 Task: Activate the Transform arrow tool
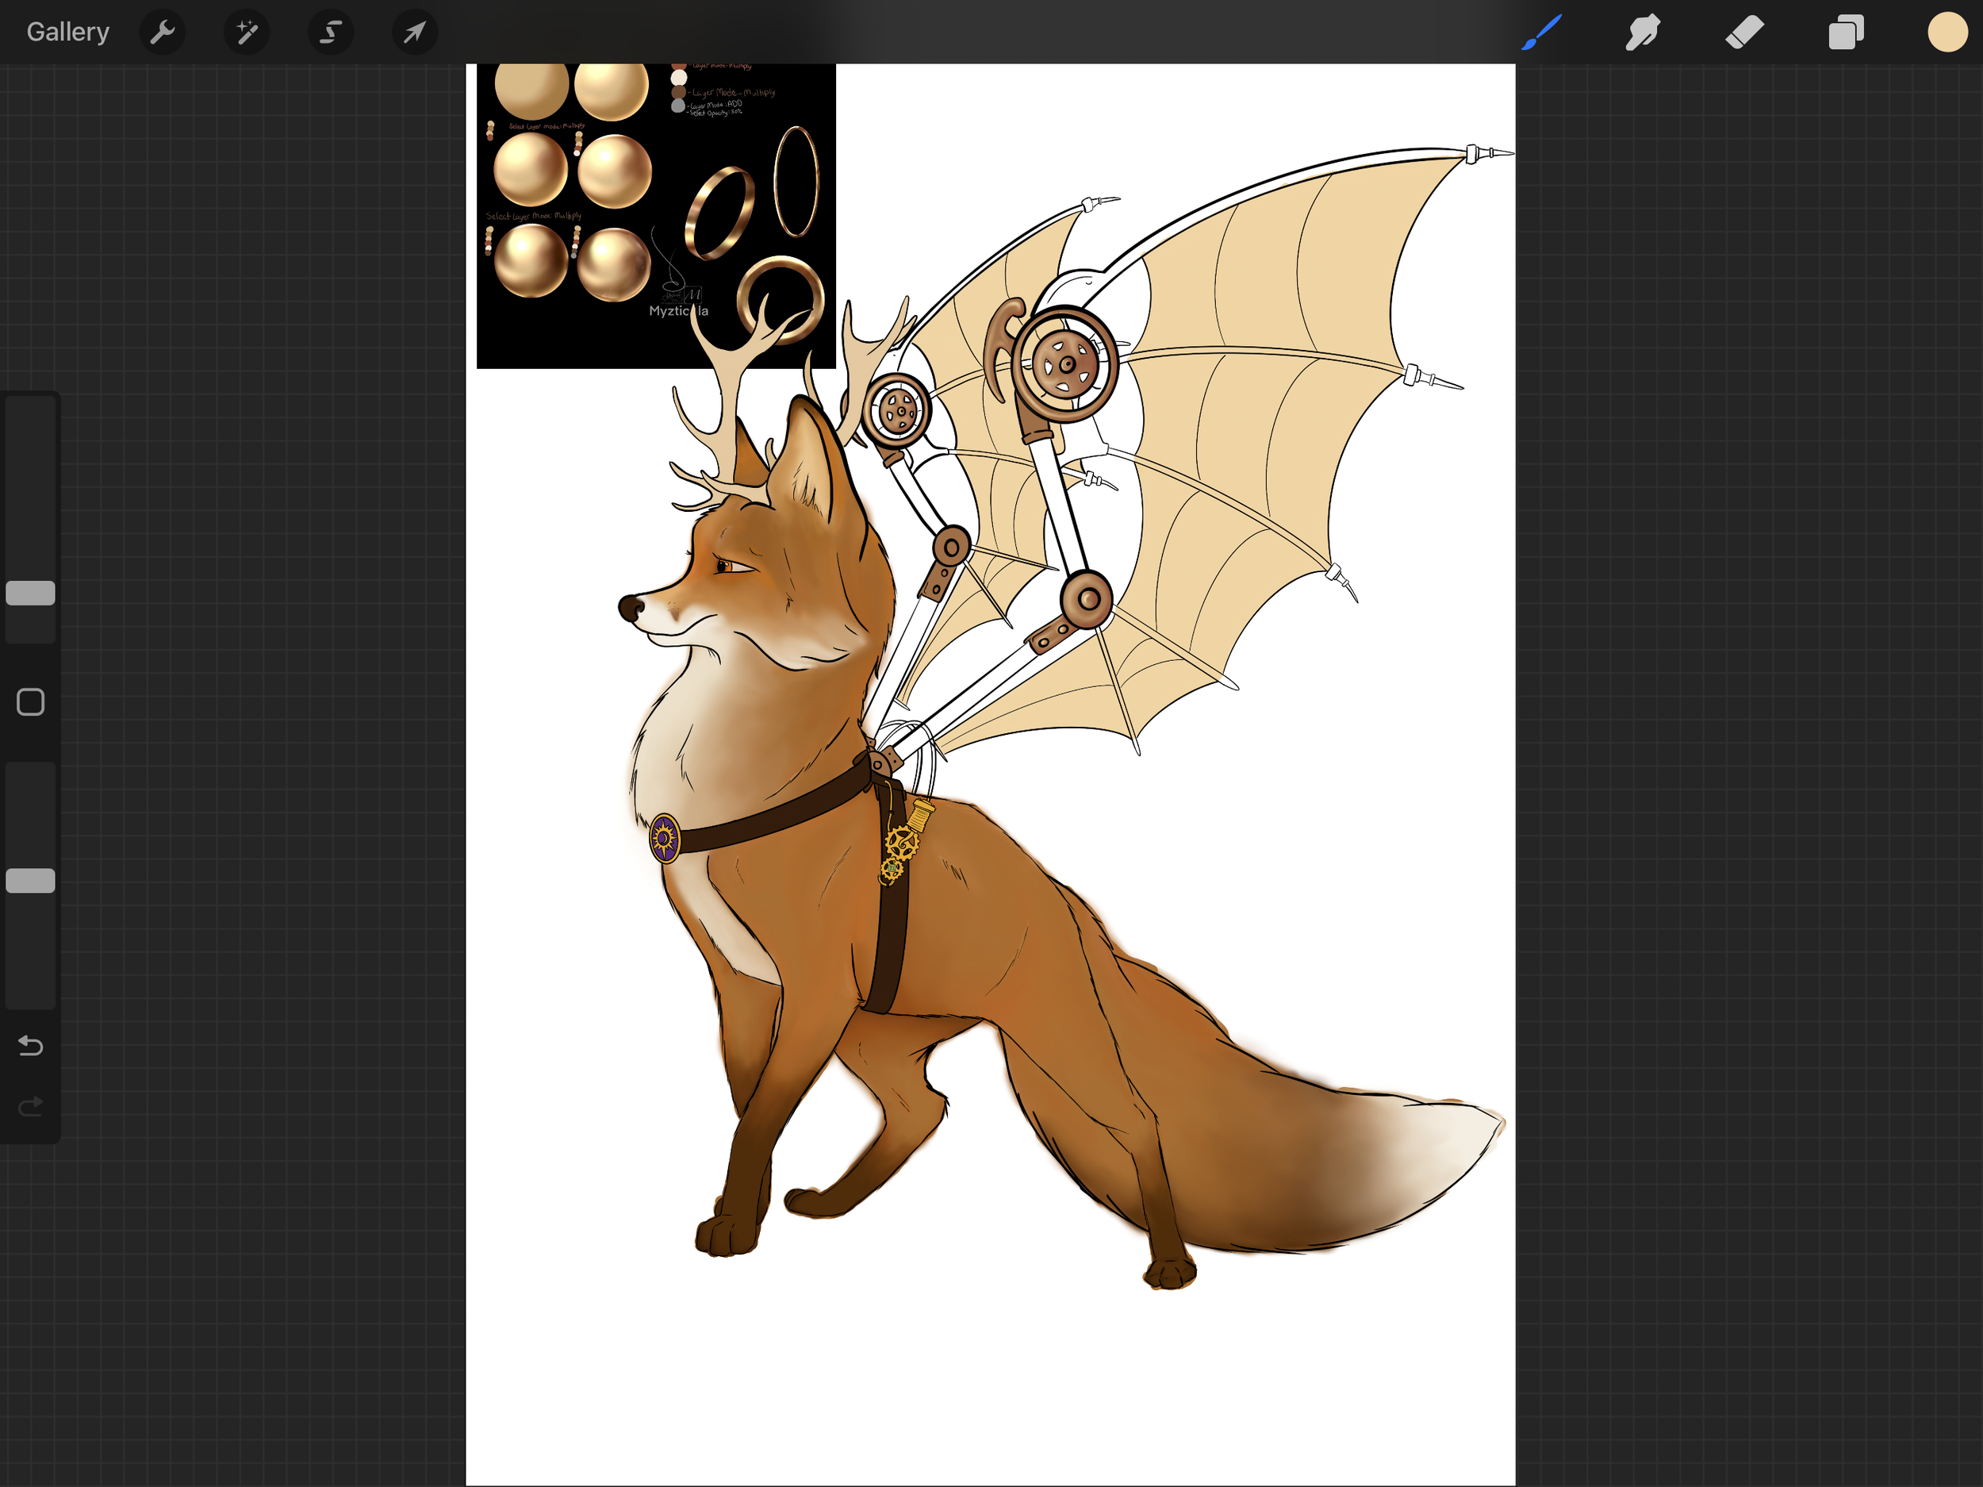click(414, 33)
